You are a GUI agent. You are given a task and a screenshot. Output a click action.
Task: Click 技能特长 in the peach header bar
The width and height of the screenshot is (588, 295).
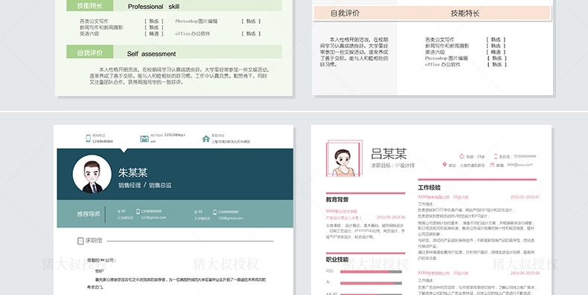point(465,13)
